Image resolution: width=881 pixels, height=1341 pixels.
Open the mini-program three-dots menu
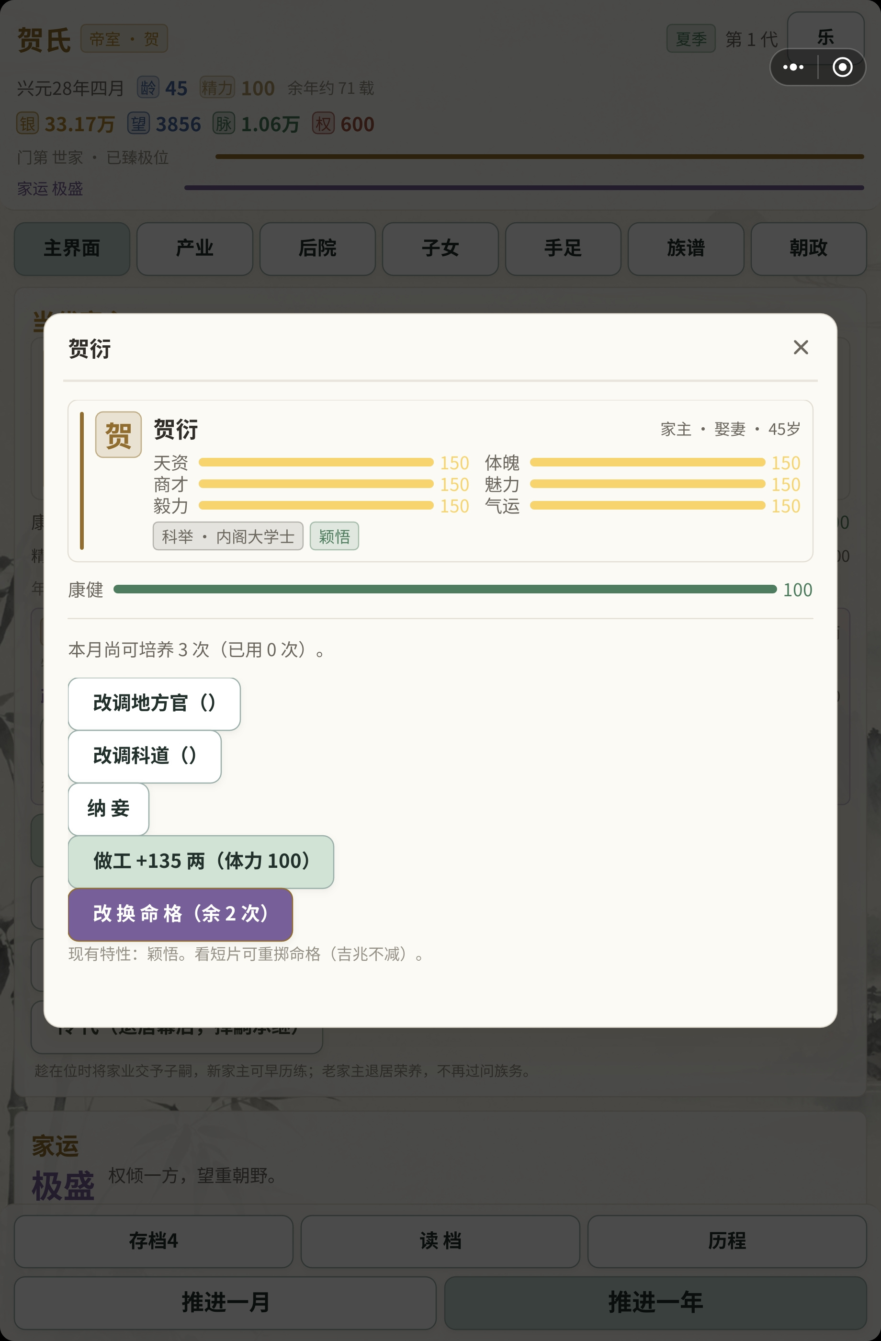pyautogui.click(x=794, y=67)
